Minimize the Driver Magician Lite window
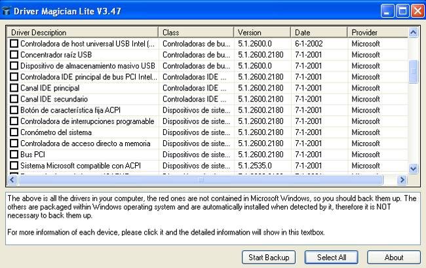The image size is (426, 268). (387, 11)
